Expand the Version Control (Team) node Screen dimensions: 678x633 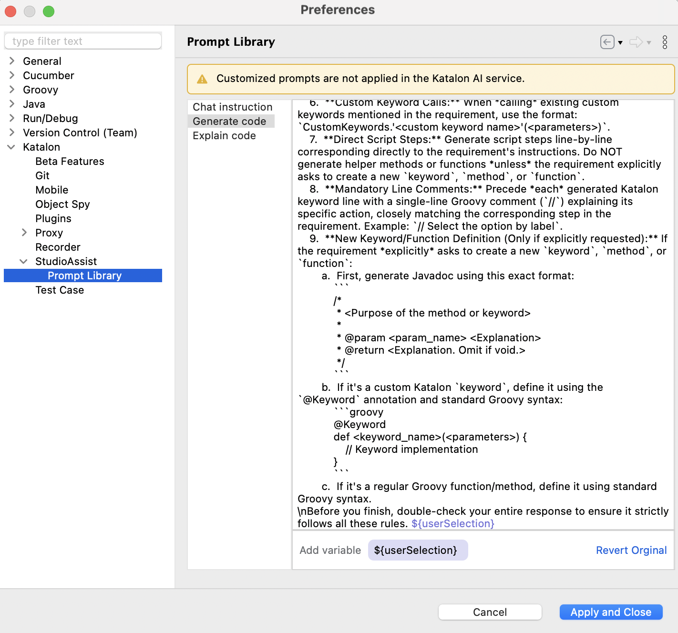(12, 132)
